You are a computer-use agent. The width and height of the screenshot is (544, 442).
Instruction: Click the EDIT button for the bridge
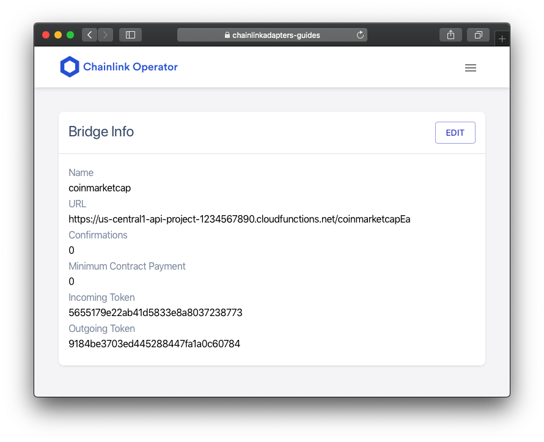pos(455,133)
